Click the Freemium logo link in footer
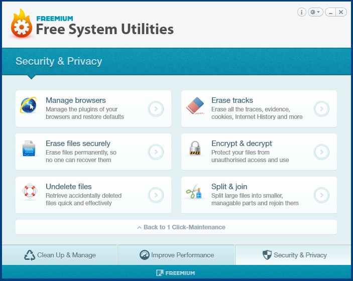Image resolution: width=353 pixels, height=281 pixels. point(176,273)
